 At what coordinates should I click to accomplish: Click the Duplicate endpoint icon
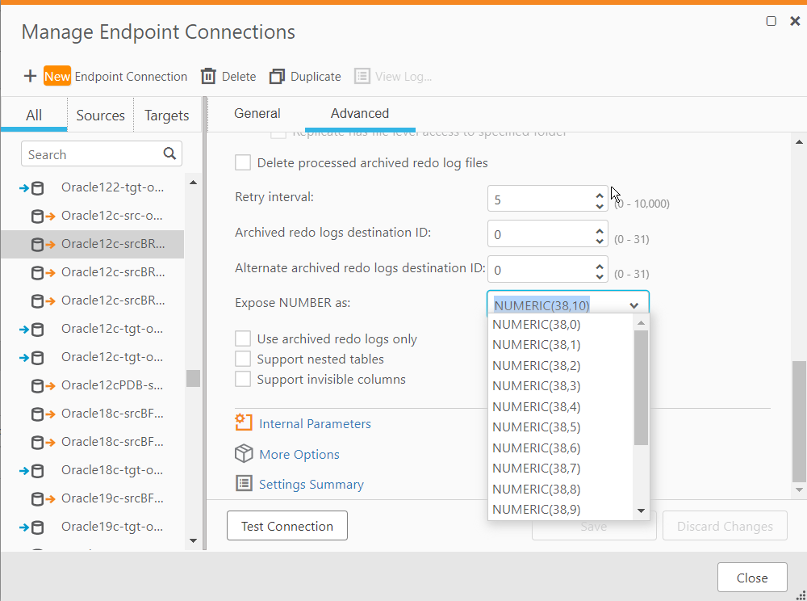pyautogui.click(x=278, y=76)
